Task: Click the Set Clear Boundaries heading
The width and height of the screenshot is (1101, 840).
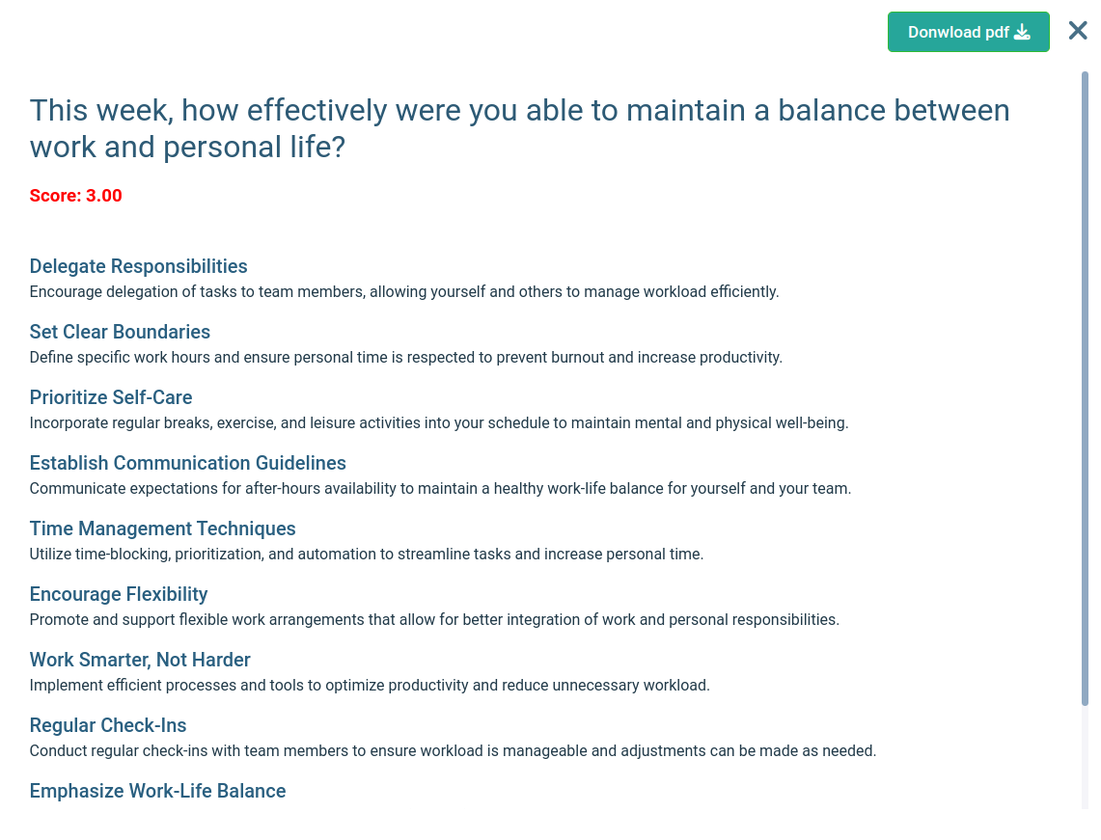Action: tap(120, 331)
